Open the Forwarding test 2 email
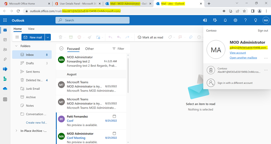 click(x=91, y=61)
